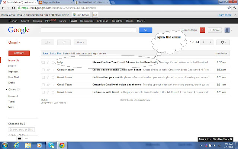Select checkbox for help email
This screenshot has height=149, width=238.
(x=43, y=62)
